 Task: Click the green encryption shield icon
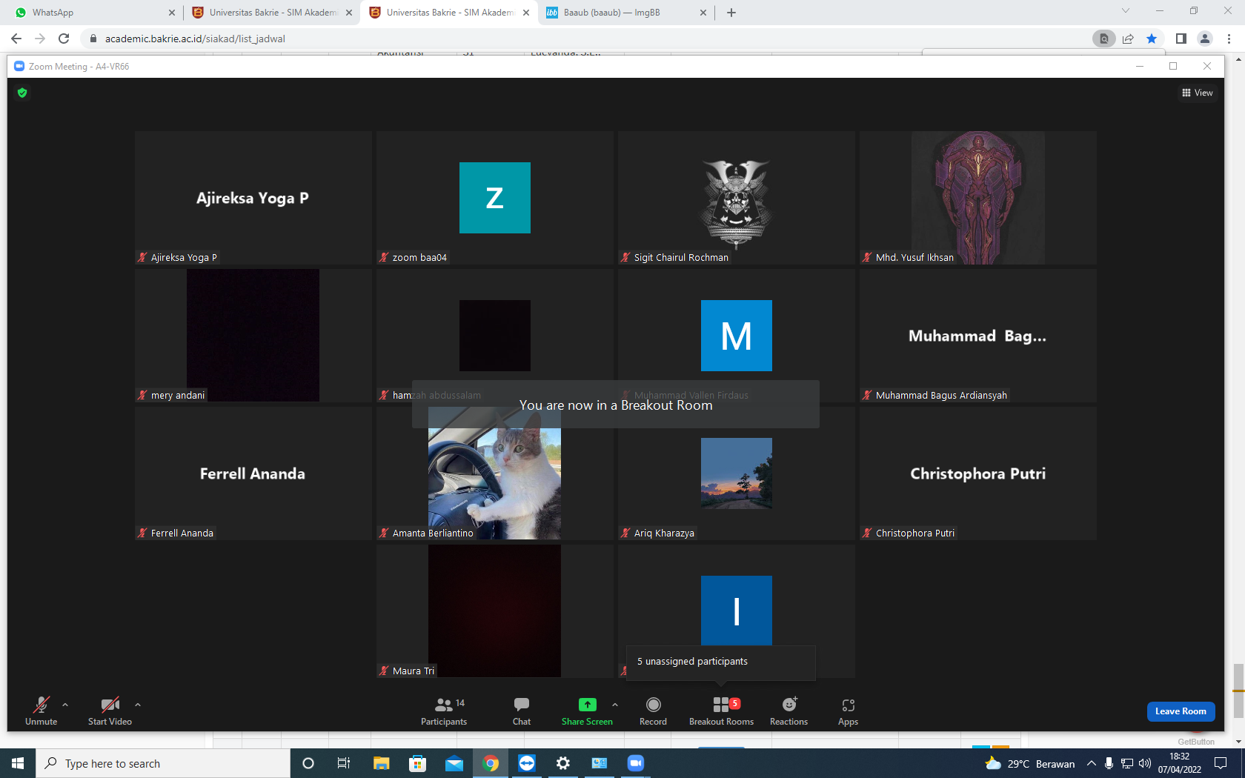click(22, 93)
